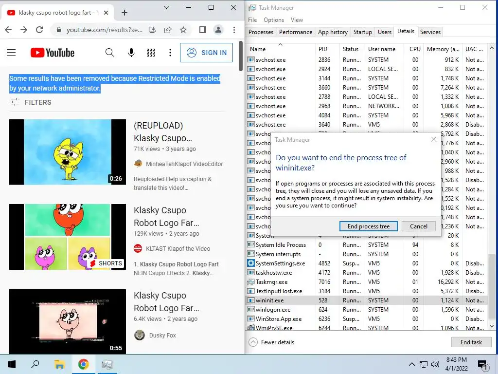Collapse with Fewer details arrow
The height and width of the screenshot is (374, 498).
coord(253,342)
